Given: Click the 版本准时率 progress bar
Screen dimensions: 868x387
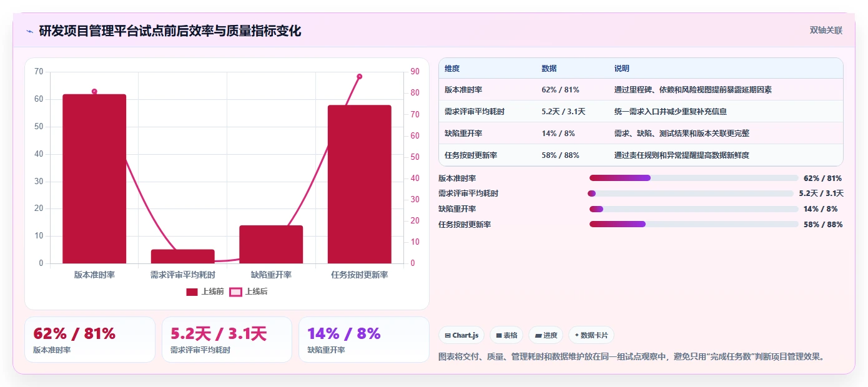Looking at the screenshot, I should [694, 178].
